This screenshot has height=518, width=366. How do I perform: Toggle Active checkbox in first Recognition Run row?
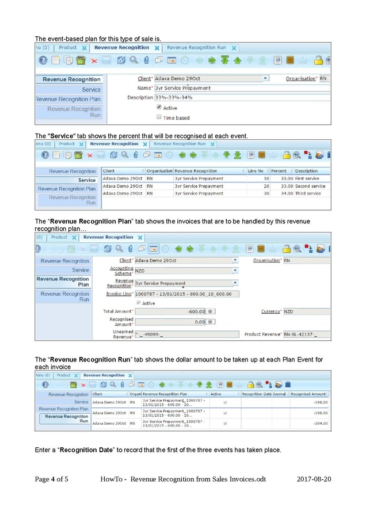tap(224, 403)
